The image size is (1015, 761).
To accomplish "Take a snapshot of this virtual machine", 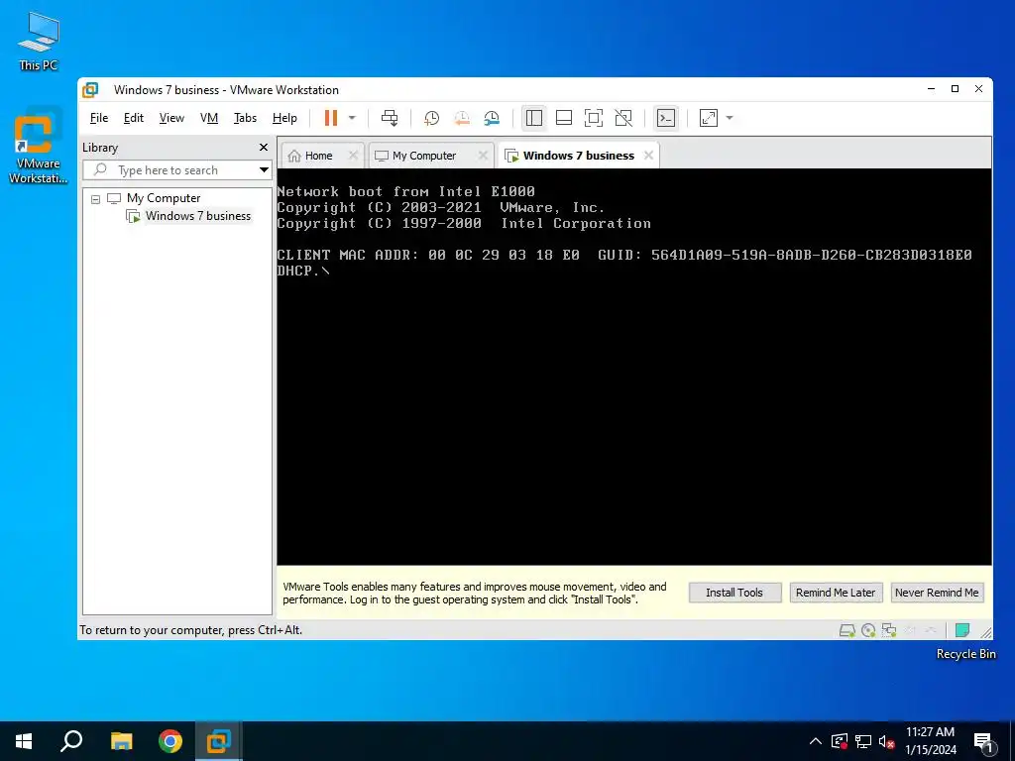I will coord(431,118).
